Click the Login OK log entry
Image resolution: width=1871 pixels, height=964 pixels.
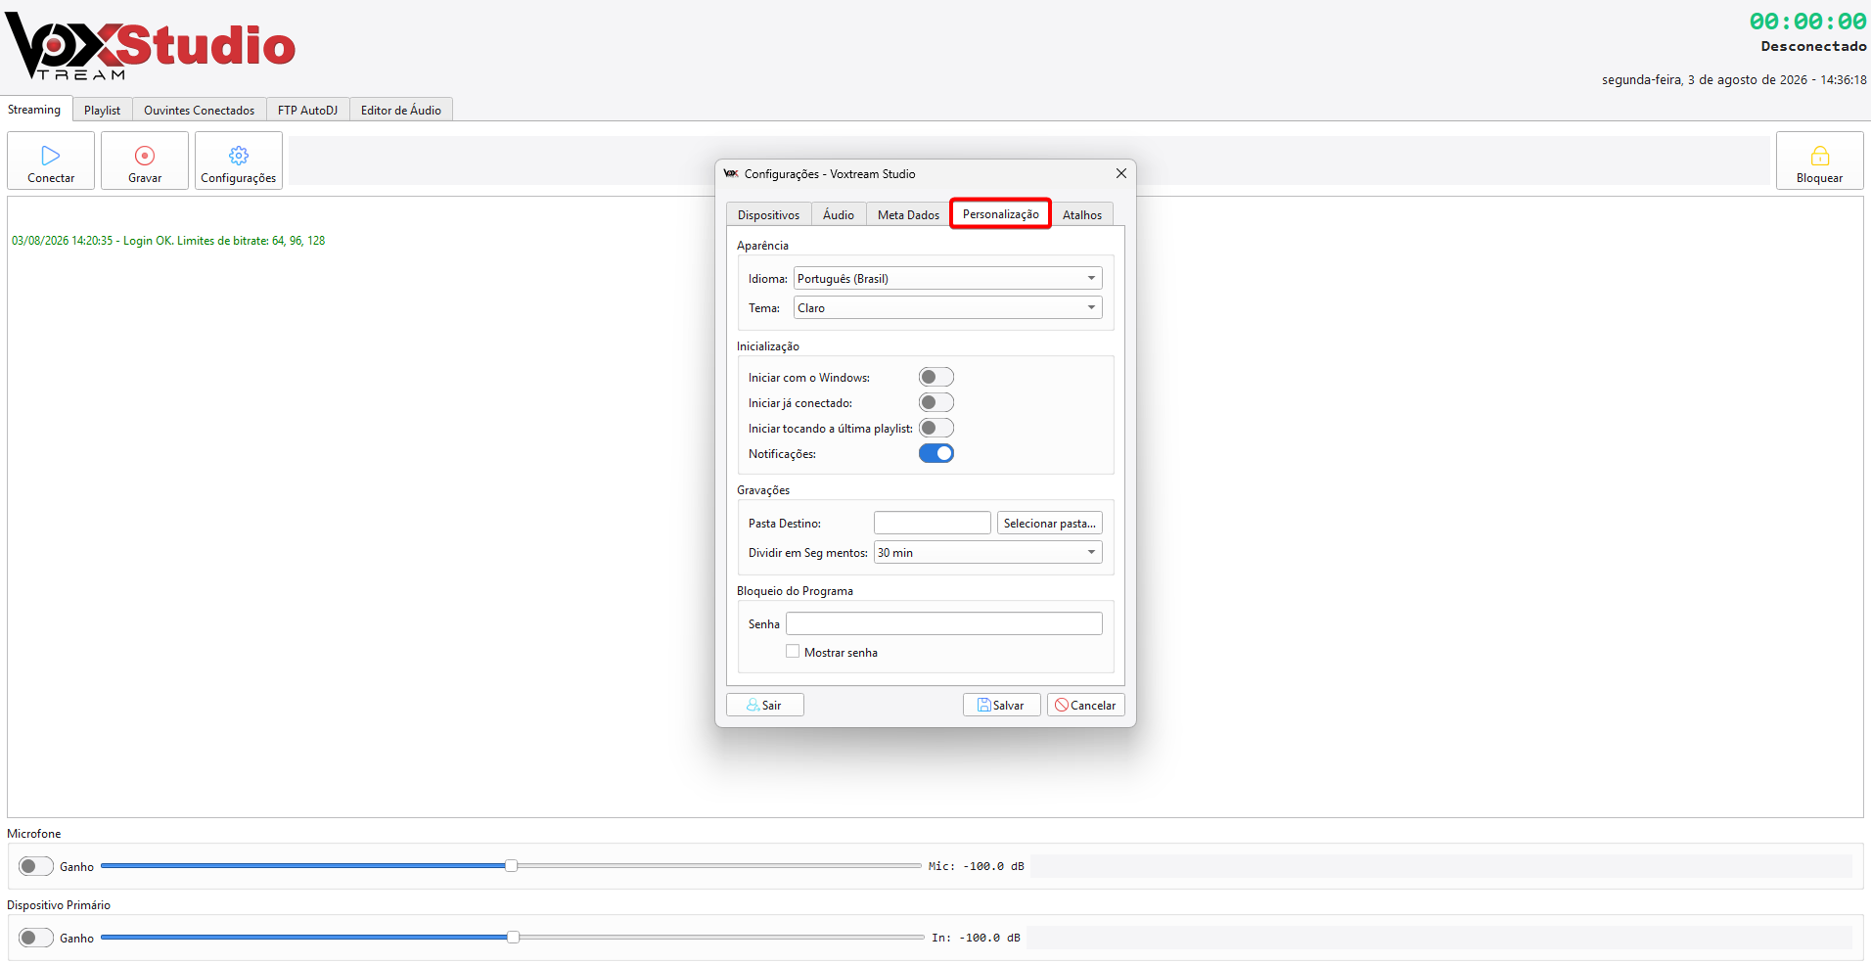168,241
